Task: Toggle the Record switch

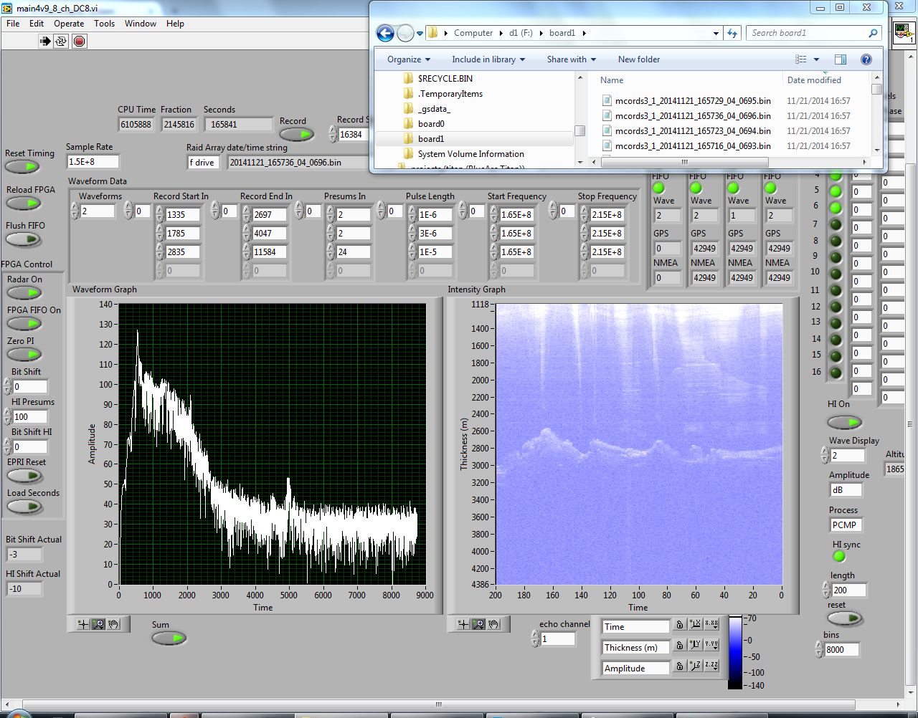Action: pos(296,134)
